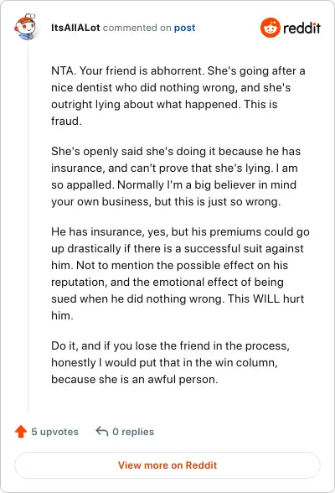Click the word "fraud." in the comment
This screenshot has height=493, width=335.
coord(66,121)
